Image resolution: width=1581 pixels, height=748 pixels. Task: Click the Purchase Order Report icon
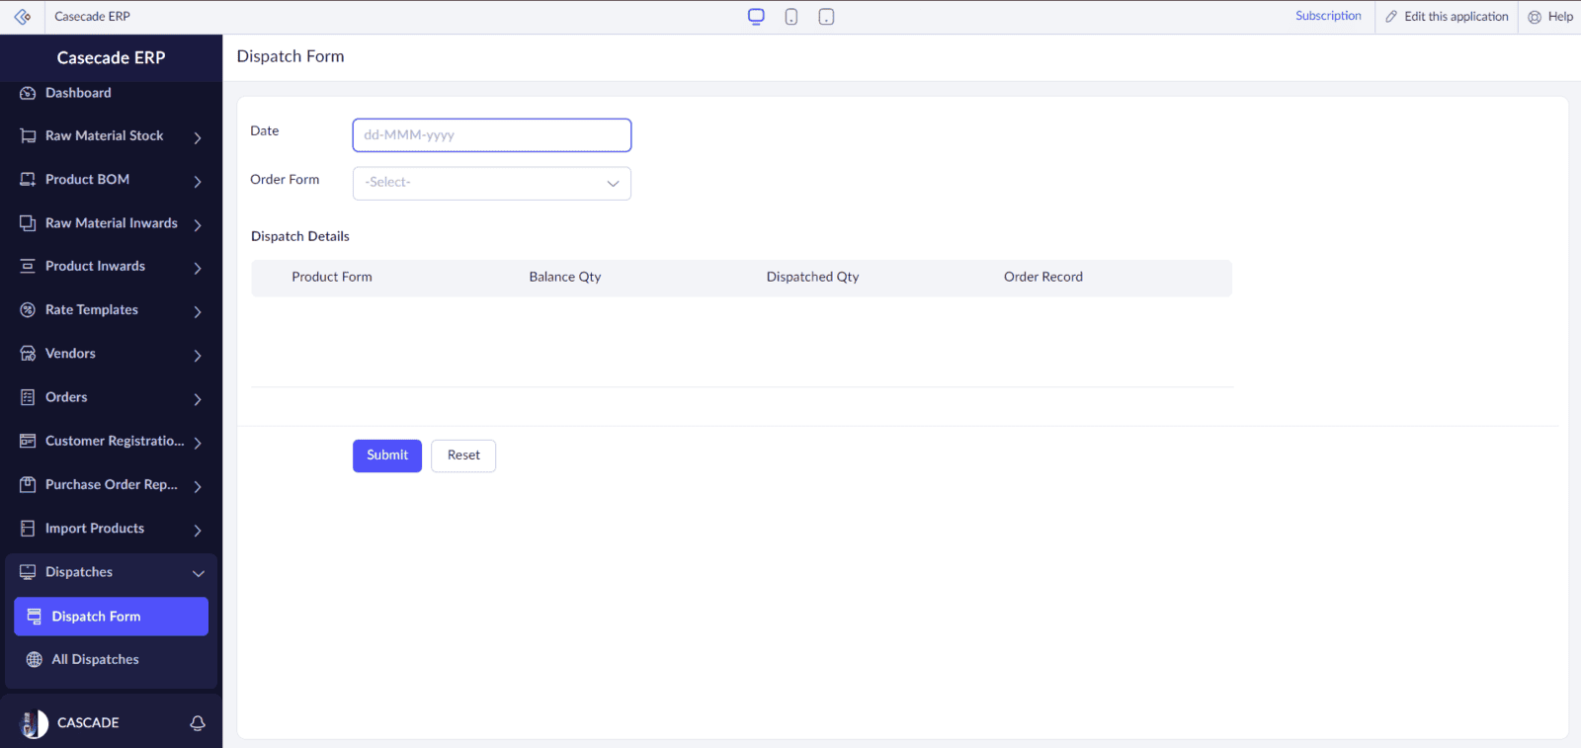coord(28,484)
